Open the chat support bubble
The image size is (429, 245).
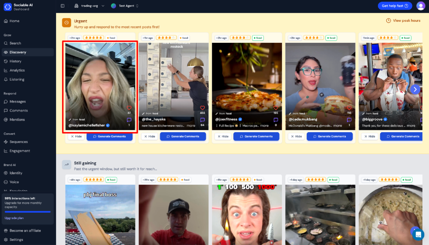pyautogui.click(x=418, y=234)
